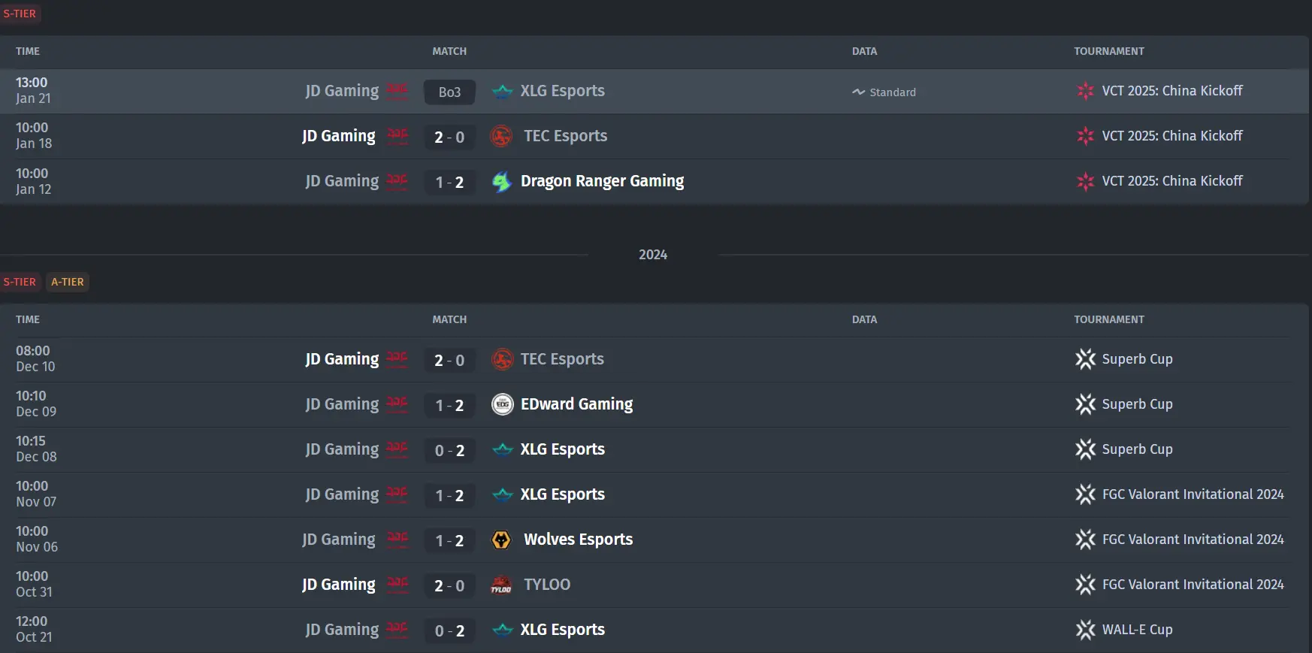1312x653 pixels.
Task: Click the XLG Esports logo in Jan 21 match
Action: (502, 92)
